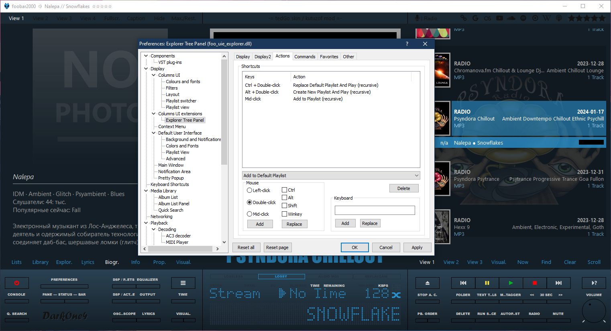Switch to the Commands tab
The width and height of the screenshot is (611, 331).
[305, 57]
